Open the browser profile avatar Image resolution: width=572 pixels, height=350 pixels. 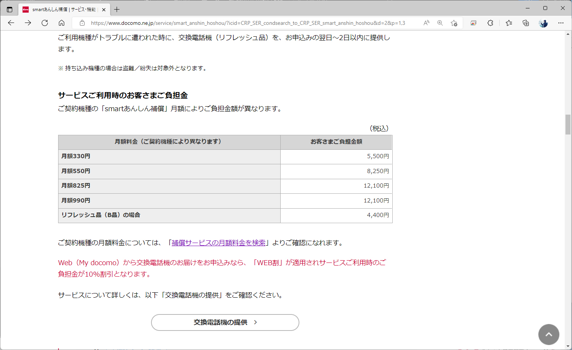(x=543, y=23)
